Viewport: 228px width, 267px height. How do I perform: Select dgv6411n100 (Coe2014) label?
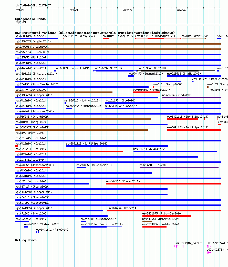pos(32,79)
